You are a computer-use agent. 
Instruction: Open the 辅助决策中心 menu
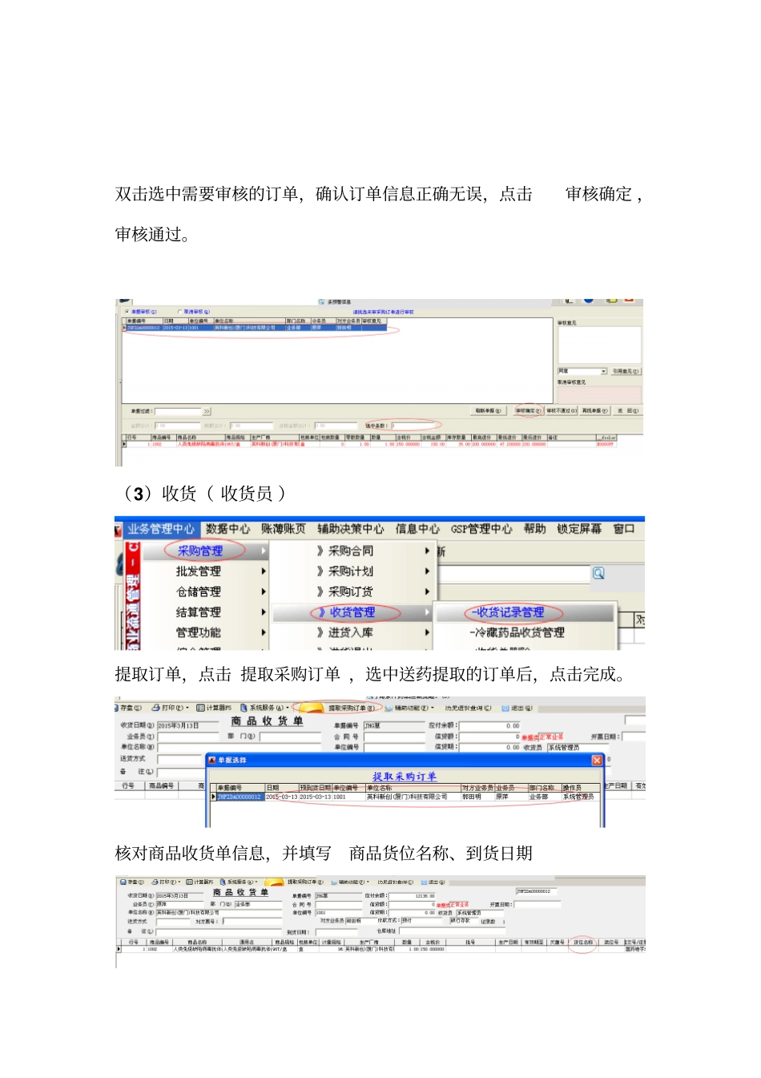[351, 529]
